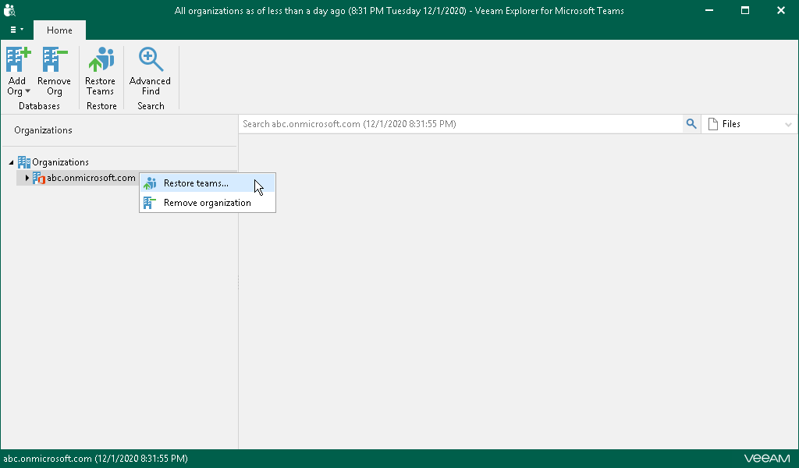Image resolution: width=799 pixels, height=468 pixels.
Task: Maximize the Veeam Explorer window
Action: pos(745,10)
